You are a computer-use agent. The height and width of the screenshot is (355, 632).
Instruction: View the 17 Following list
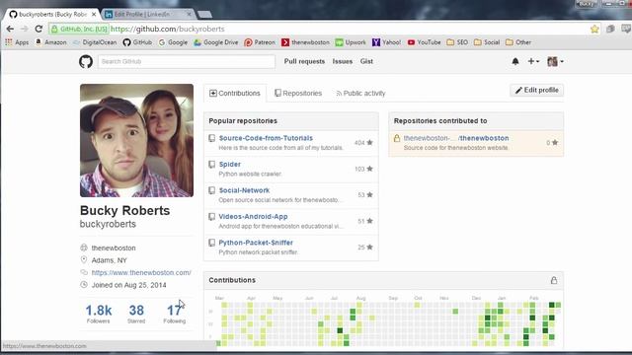pos(175,314)
